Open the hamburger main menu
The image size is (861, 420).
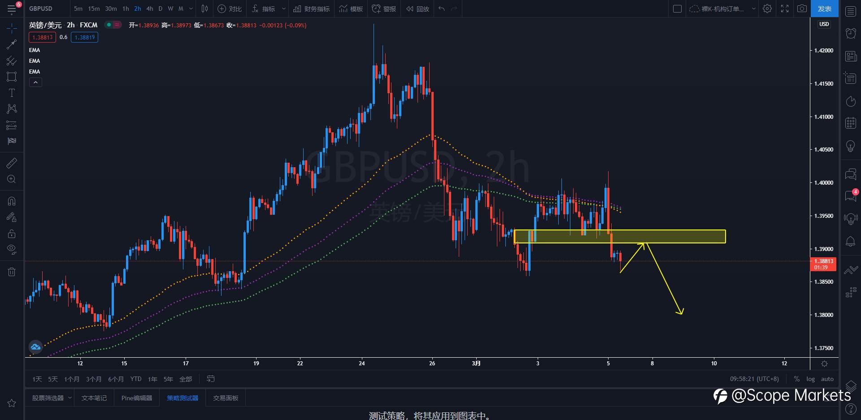[12, 9]
